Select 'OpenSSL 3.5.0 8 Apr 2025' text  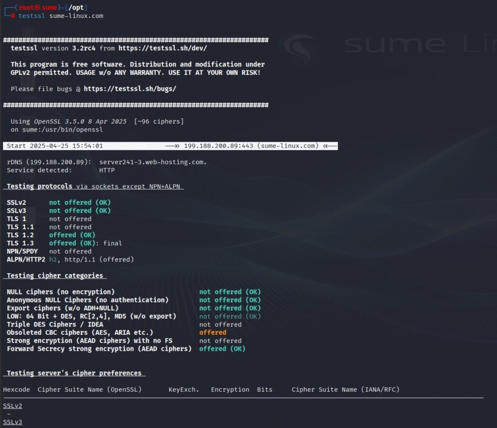click(x=80, y=121)
